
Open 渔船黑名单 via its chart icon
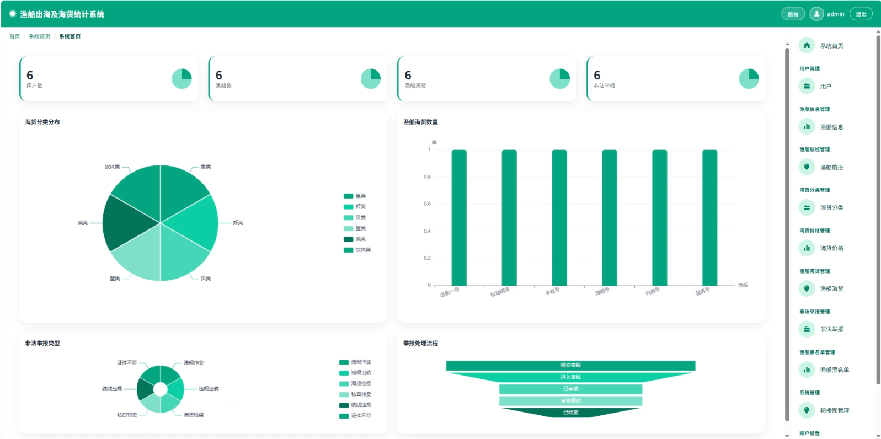click(x=807, y=370)
